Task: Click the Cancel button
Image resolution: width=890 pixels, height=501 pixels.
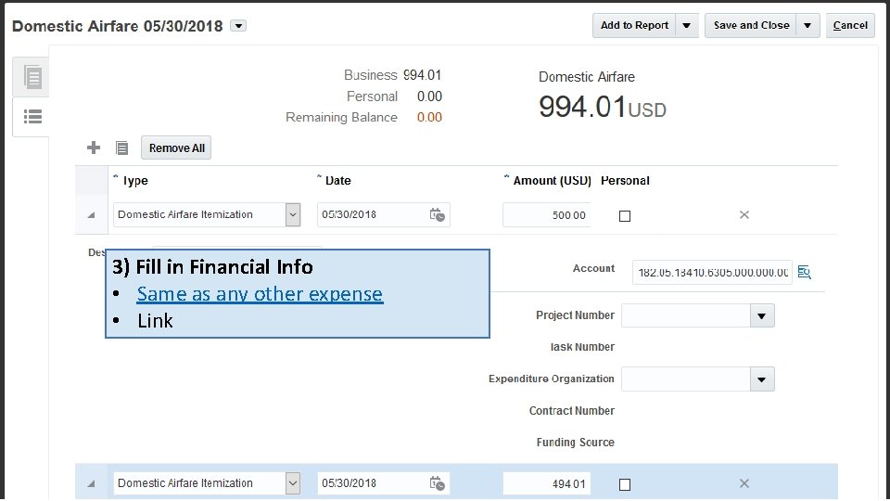Action: (x=850, y=26)
